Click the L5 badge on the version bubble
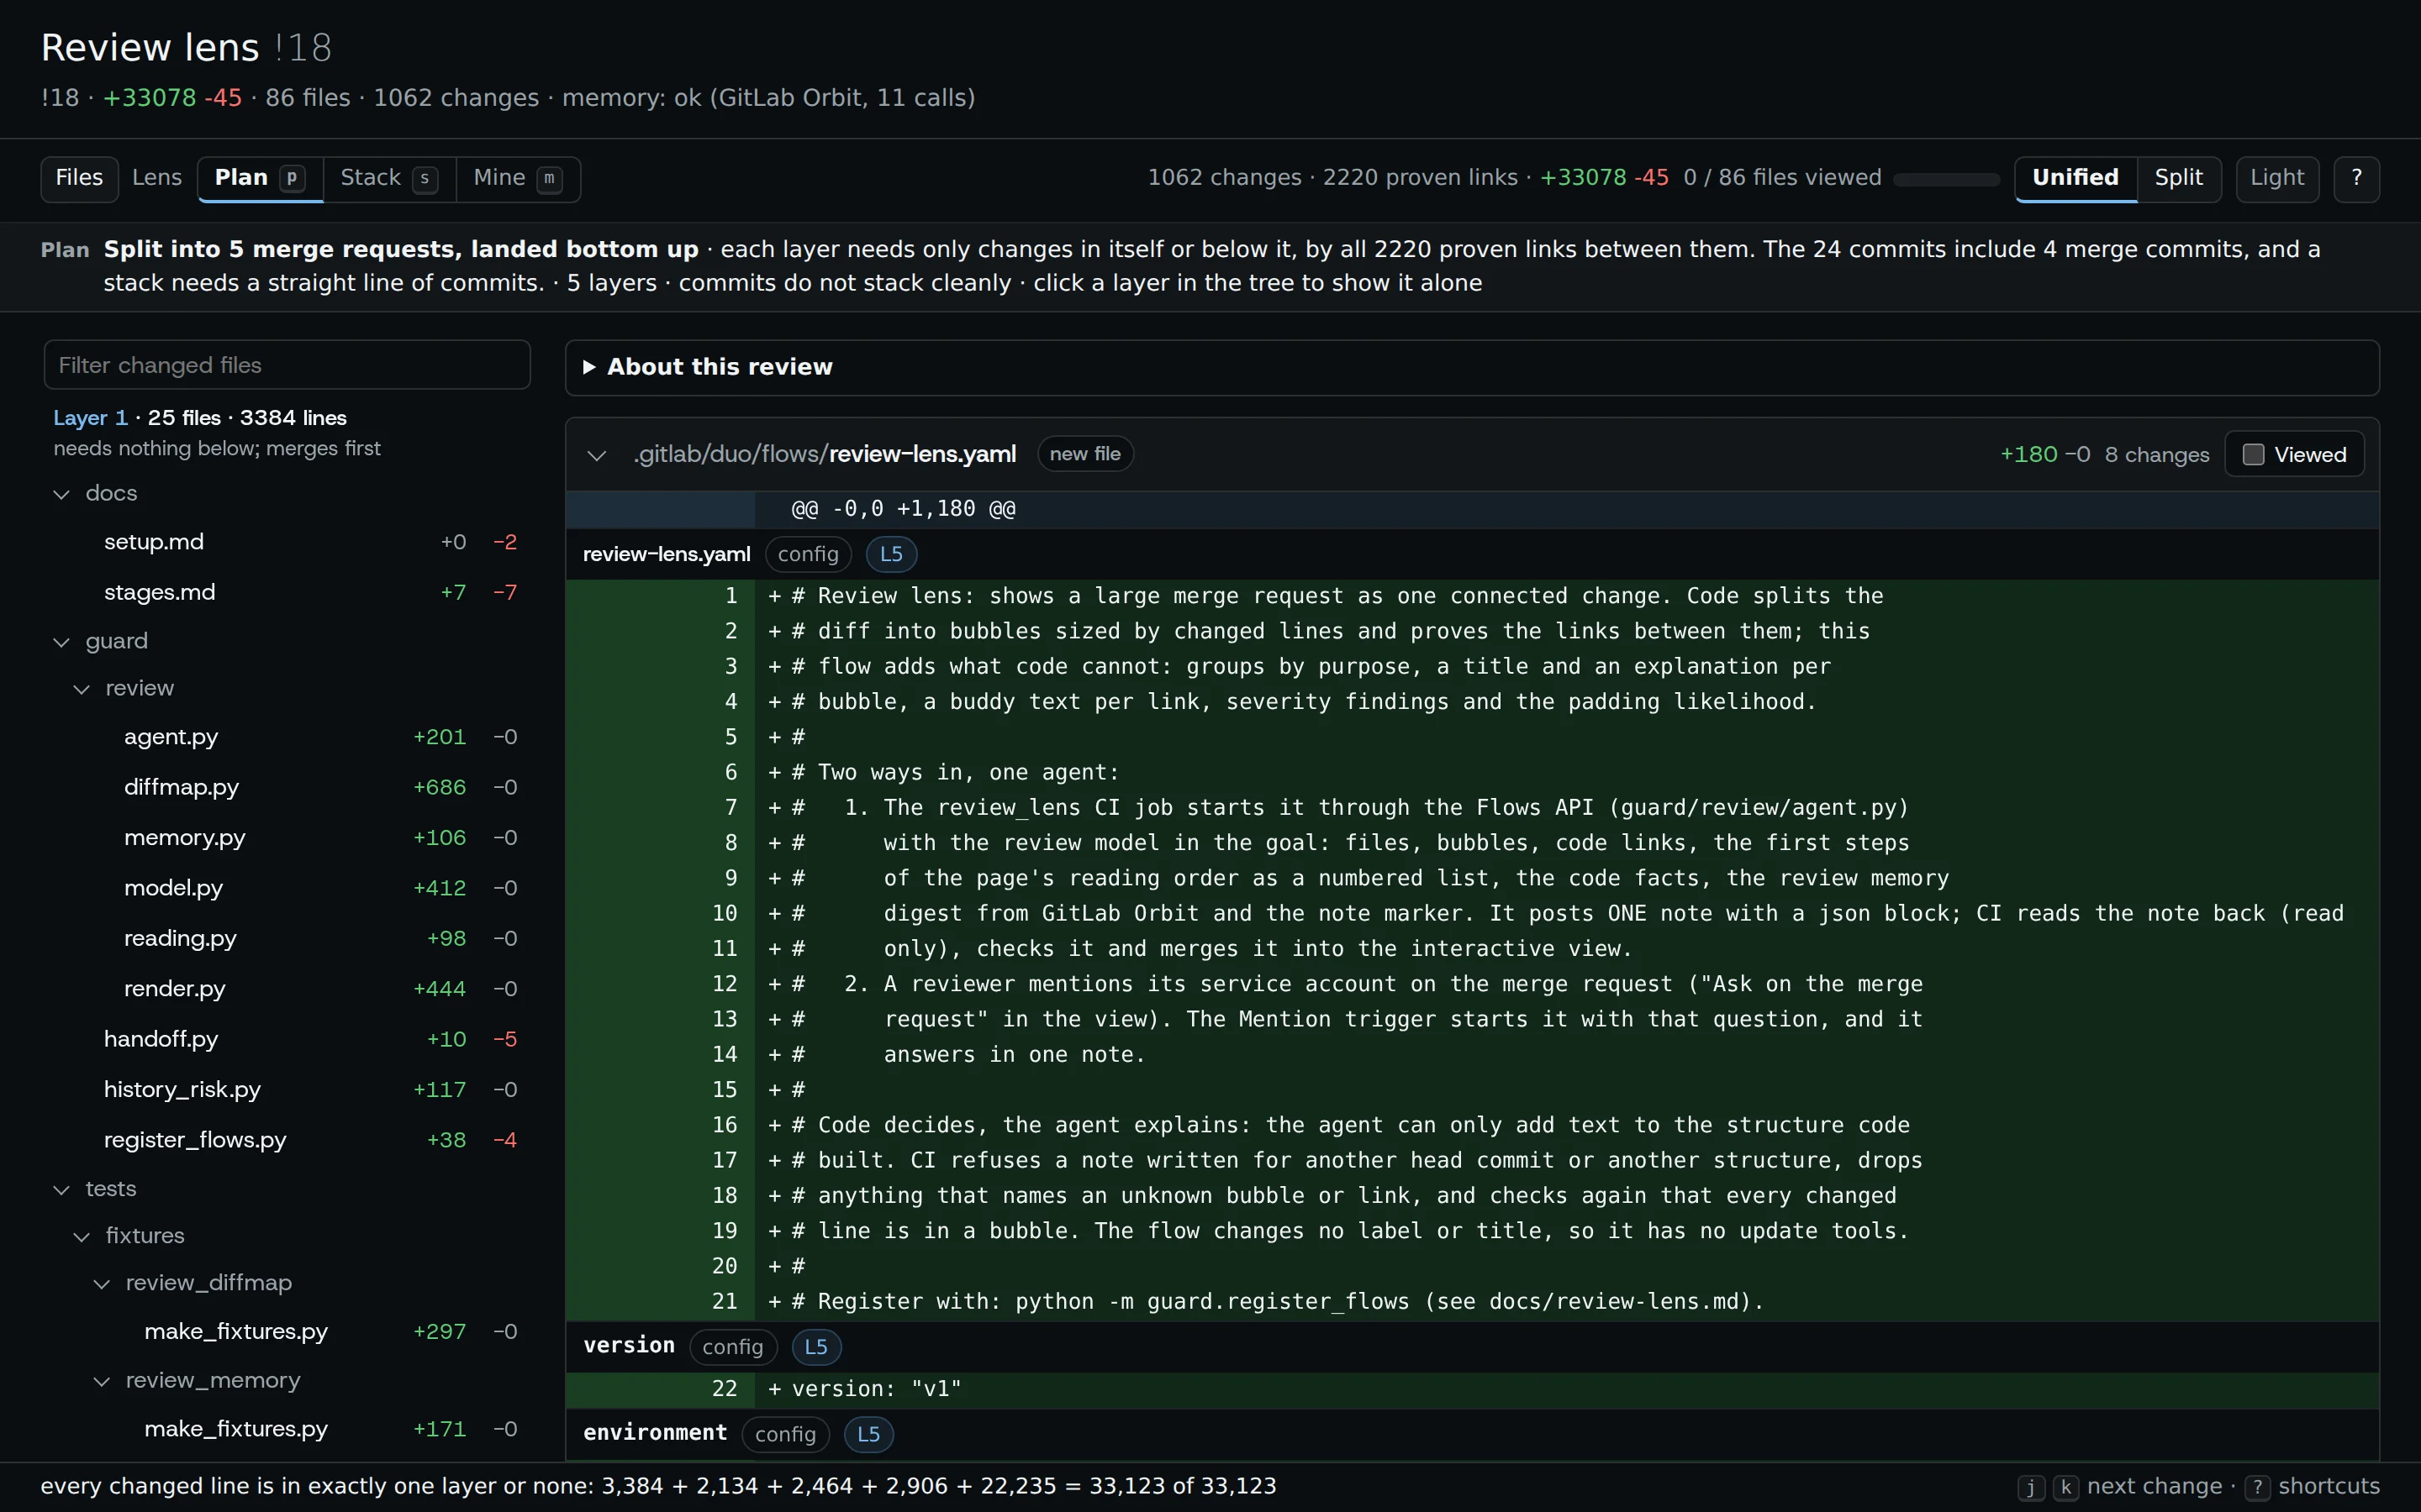Viewport: 2421px width, 1512px height. pyautogui.click(x=815, y=1347)
